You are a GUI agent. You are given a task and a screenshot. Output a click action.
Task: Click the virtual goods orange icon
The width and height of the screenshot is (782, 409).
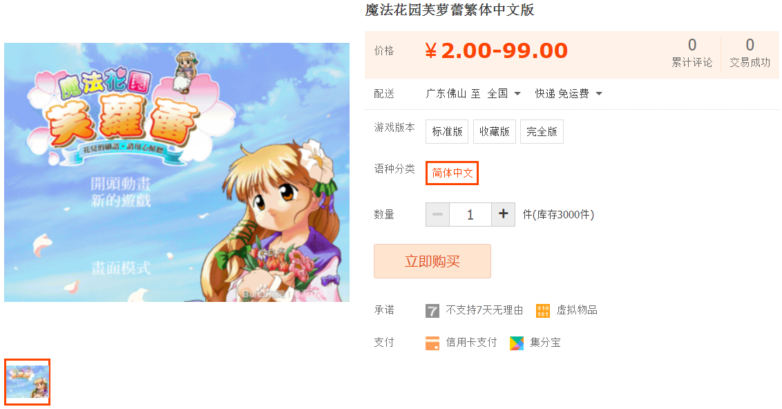pyautogui.click(x=542, y=311)
